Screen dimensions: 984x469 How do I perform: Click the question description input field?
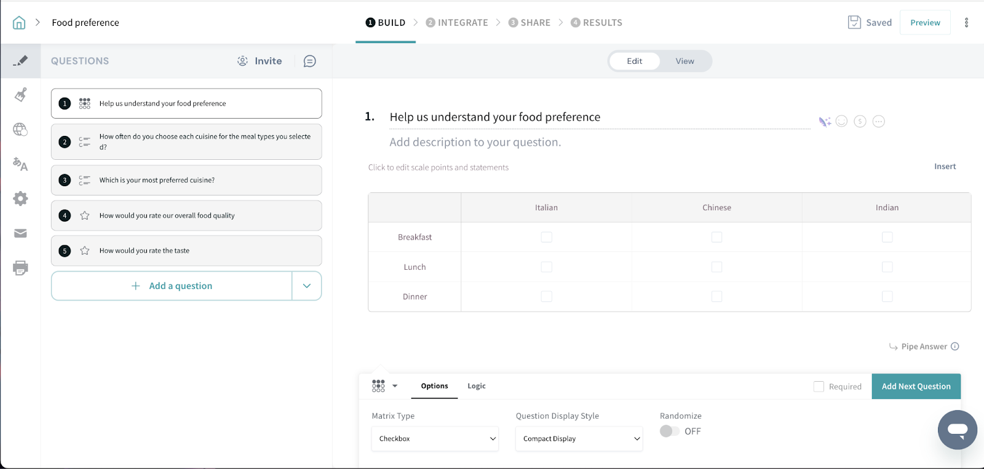click(475, 143)
